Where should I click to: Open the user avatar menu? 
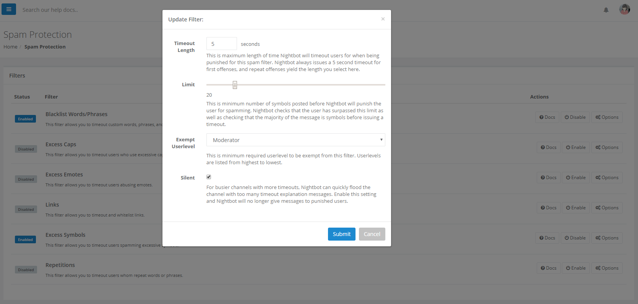pos(625,9)
